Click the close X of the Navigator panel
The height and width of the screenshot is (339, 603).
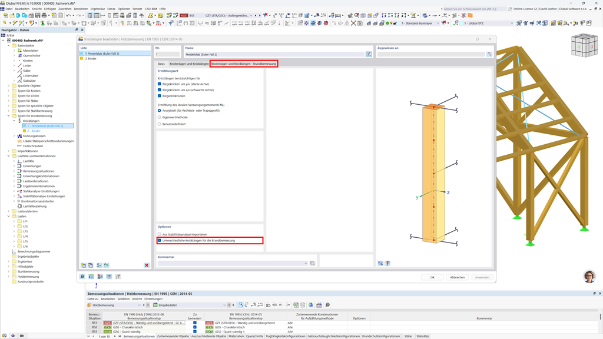point(82,29)
